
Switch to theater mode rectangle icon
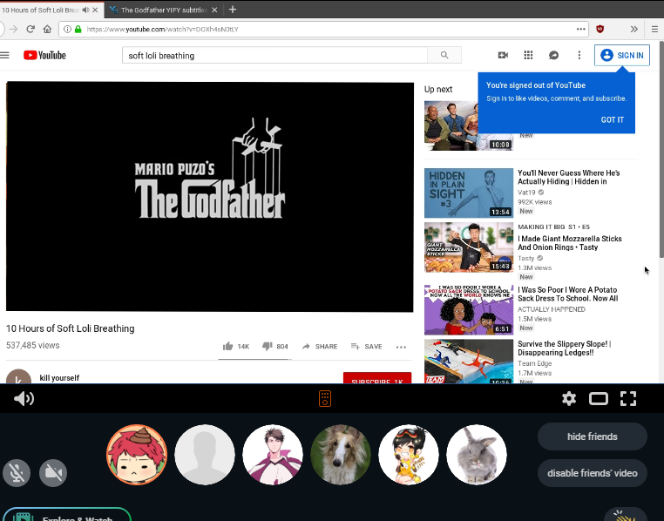(599, 398)
